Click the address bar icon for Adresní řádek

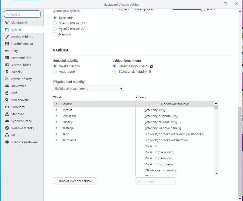[7, 65]
